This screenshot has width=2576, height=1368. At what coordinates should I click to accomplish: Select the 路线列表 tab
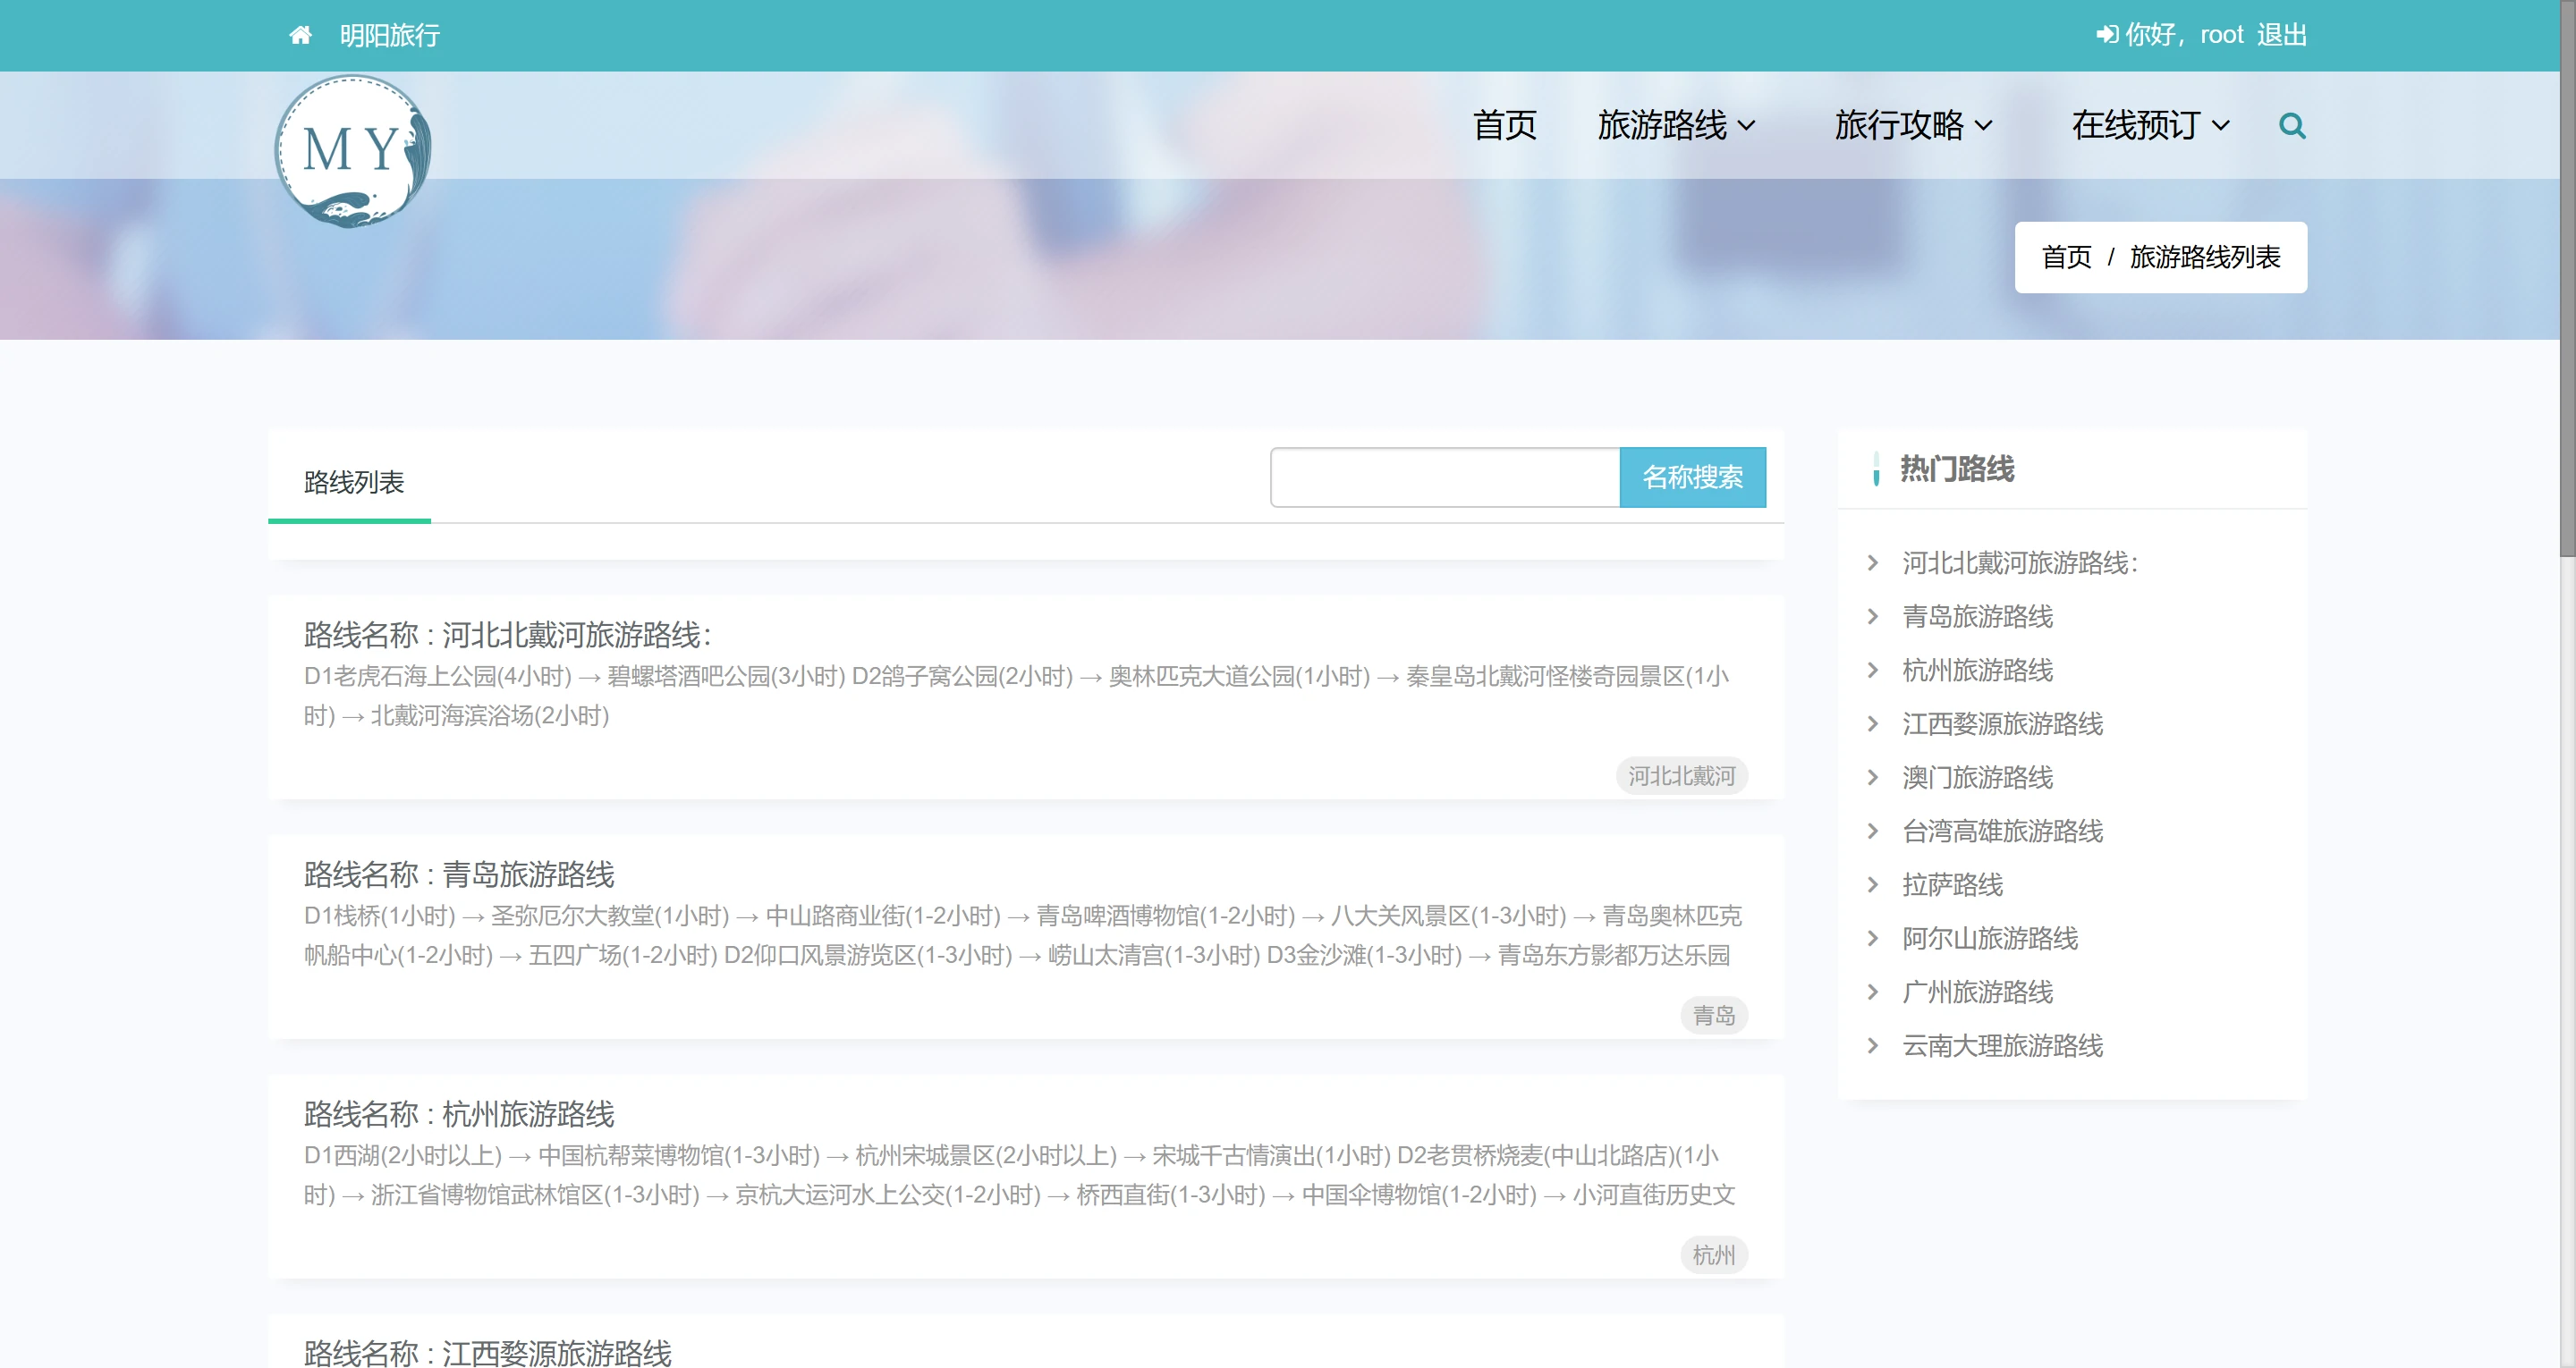[x=353, y=483]
